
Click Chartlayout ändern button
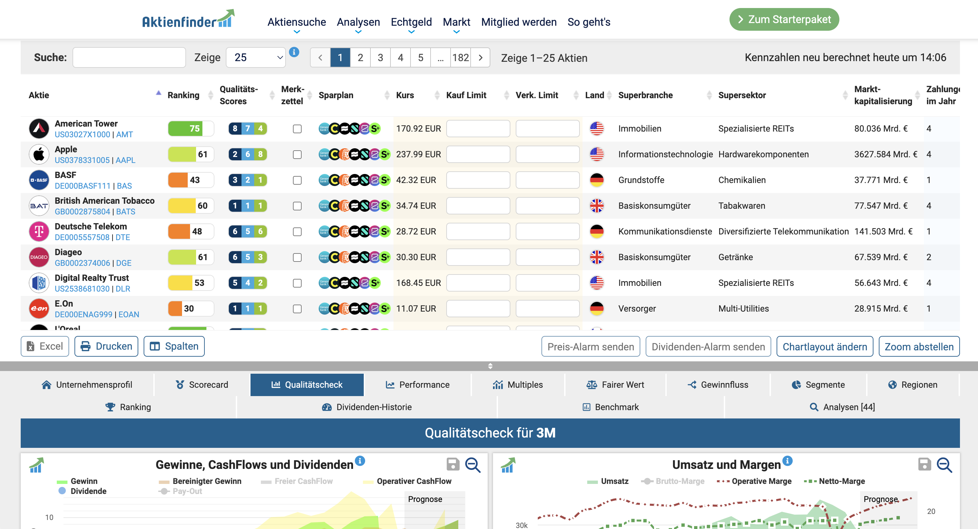[825, 346]
